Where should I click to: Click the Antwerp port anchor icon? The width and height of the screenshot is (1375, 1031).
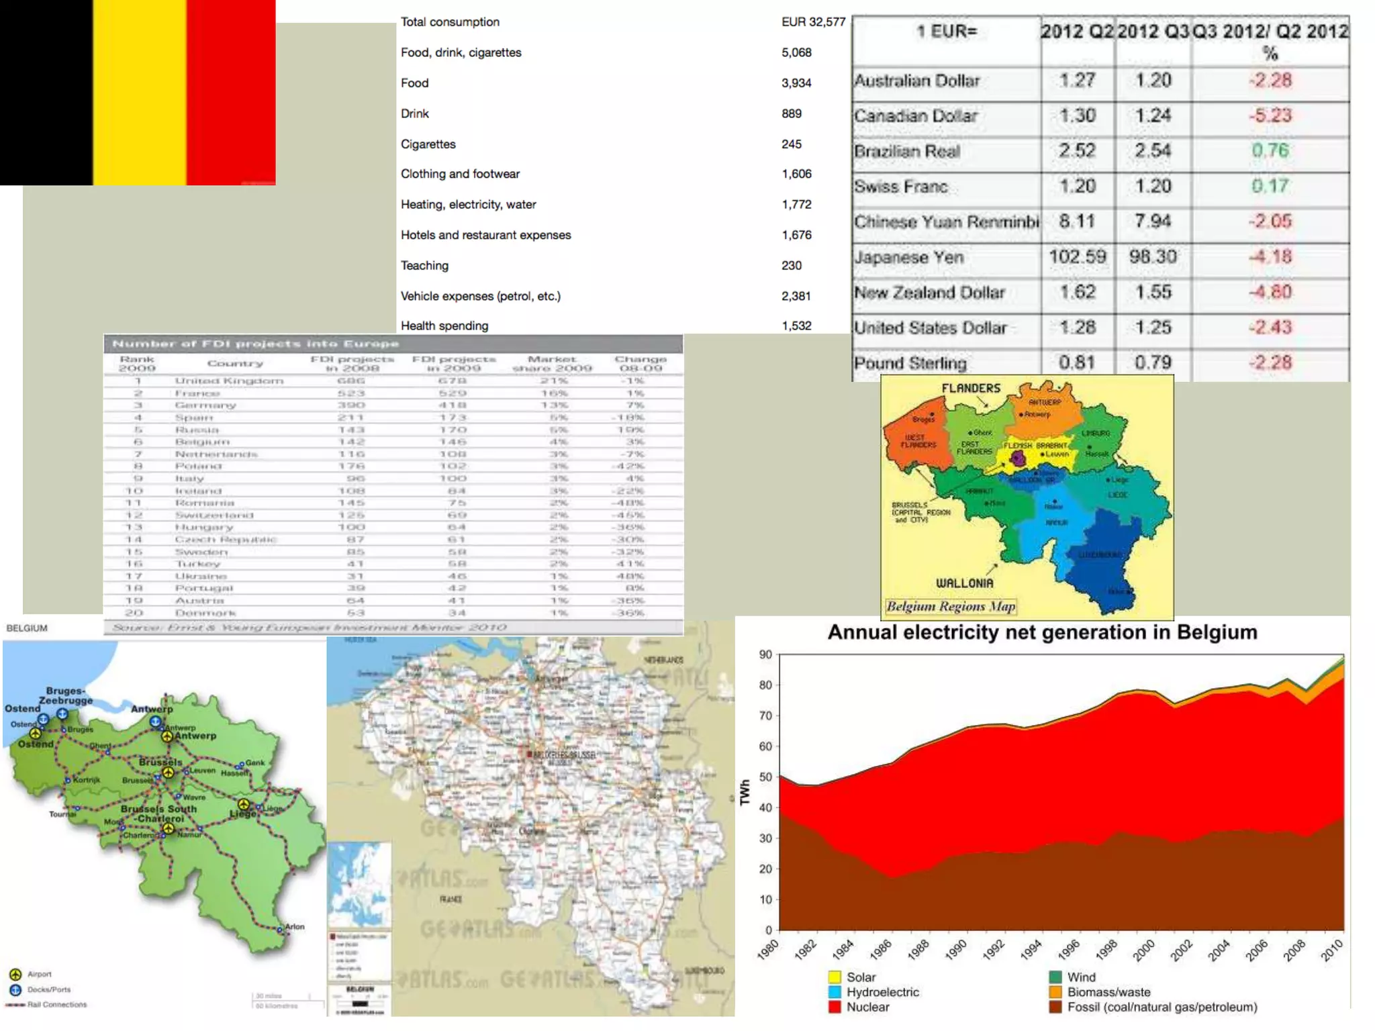pyautogui.click(x=156, y=722)
